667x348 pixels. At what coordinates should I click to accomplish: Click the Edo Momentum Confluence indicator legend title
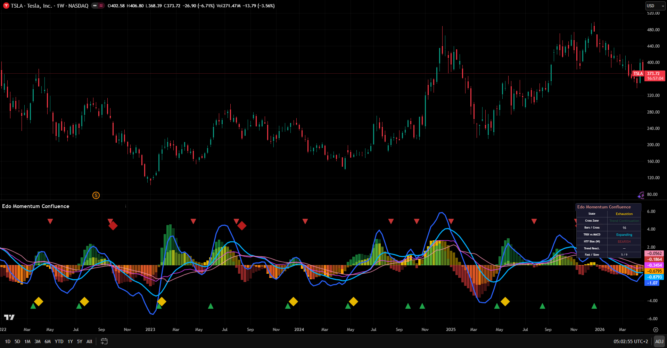click(36, 206)
